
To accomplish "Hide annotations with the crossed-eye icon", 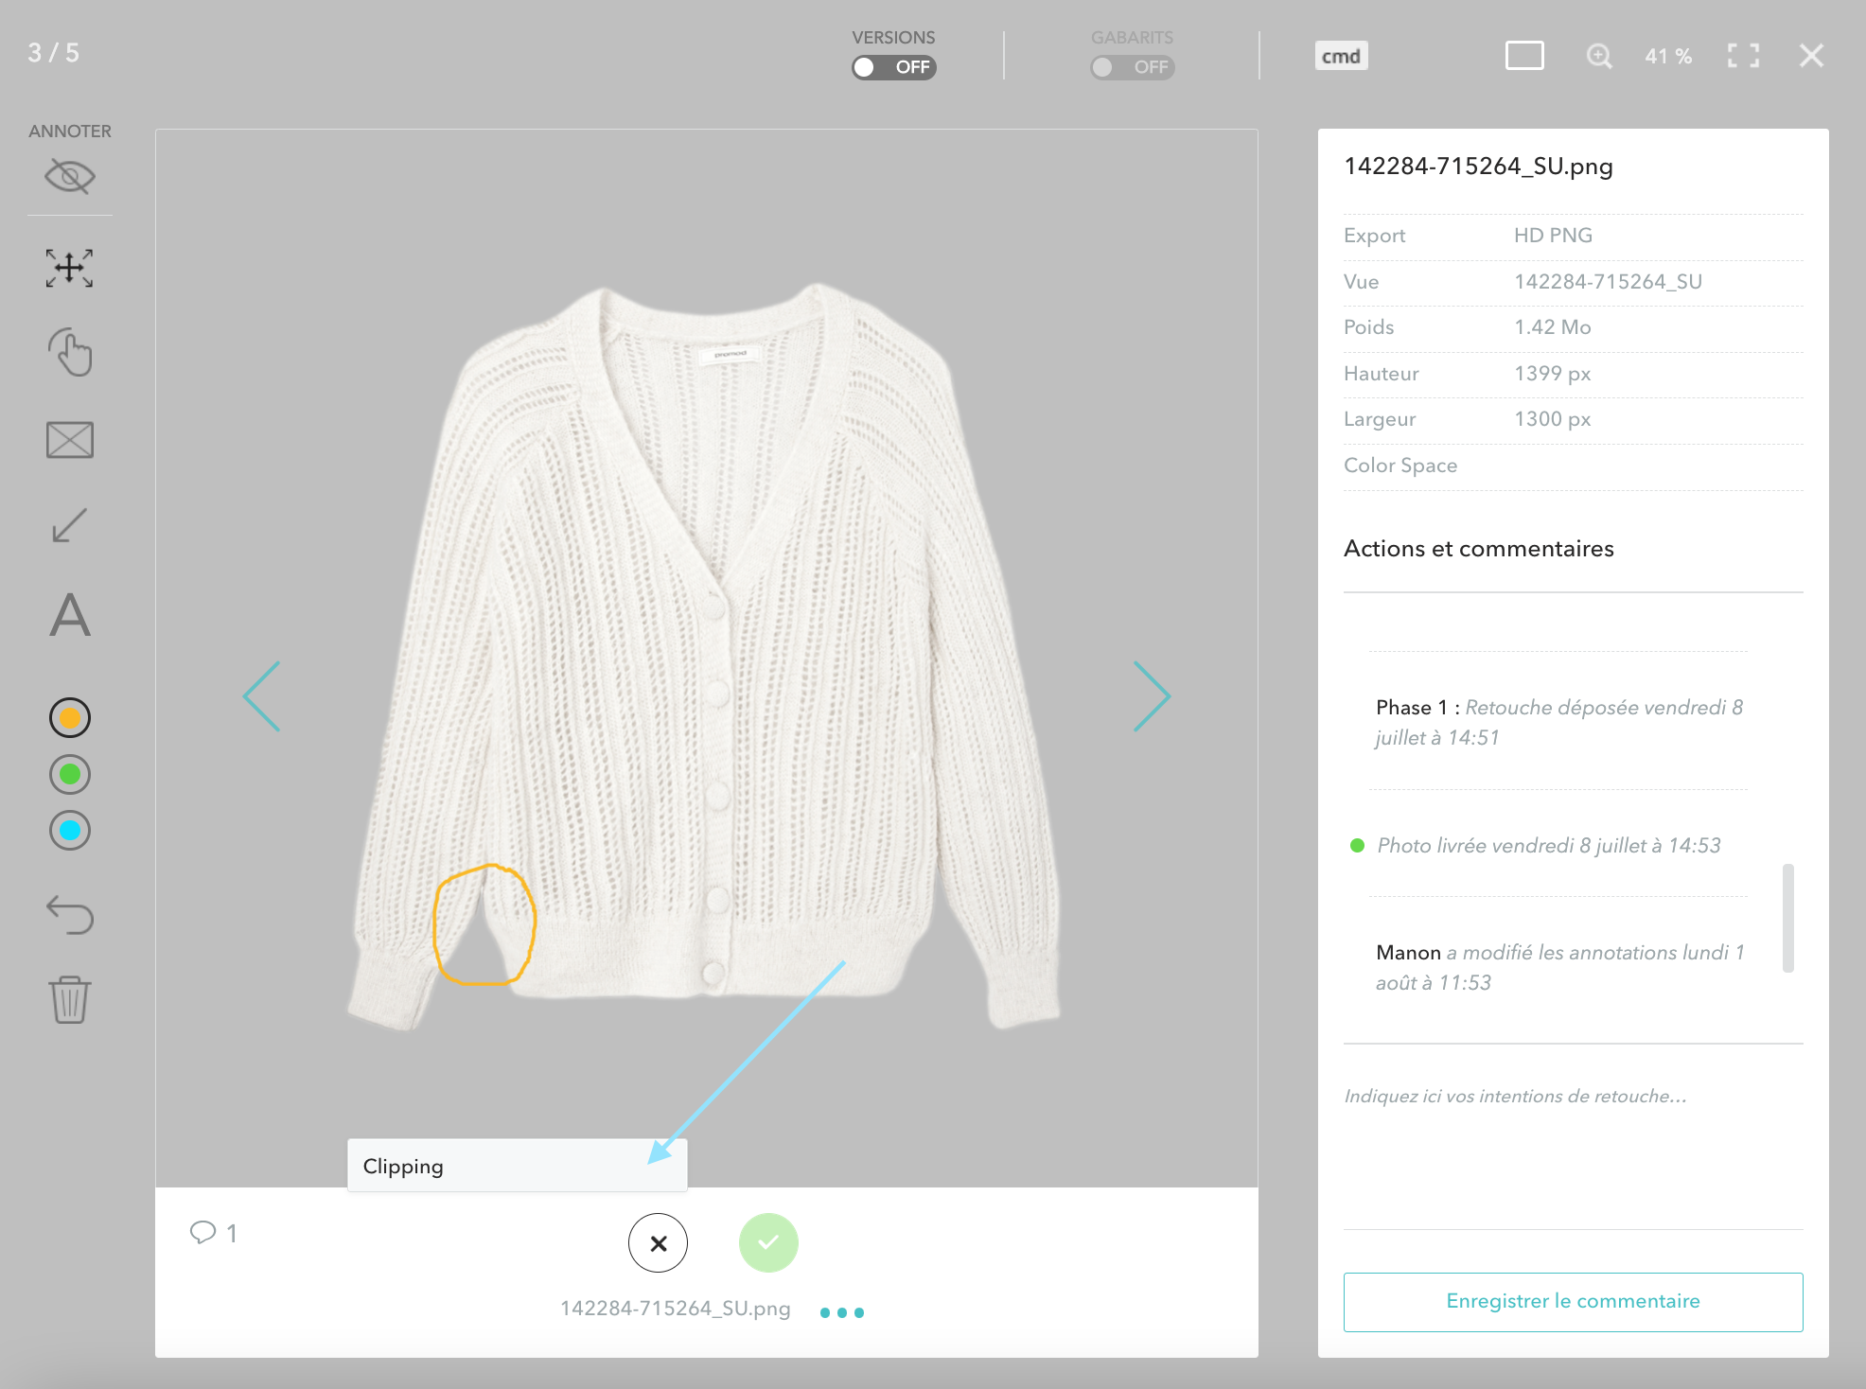I will [x=70, y=176].
